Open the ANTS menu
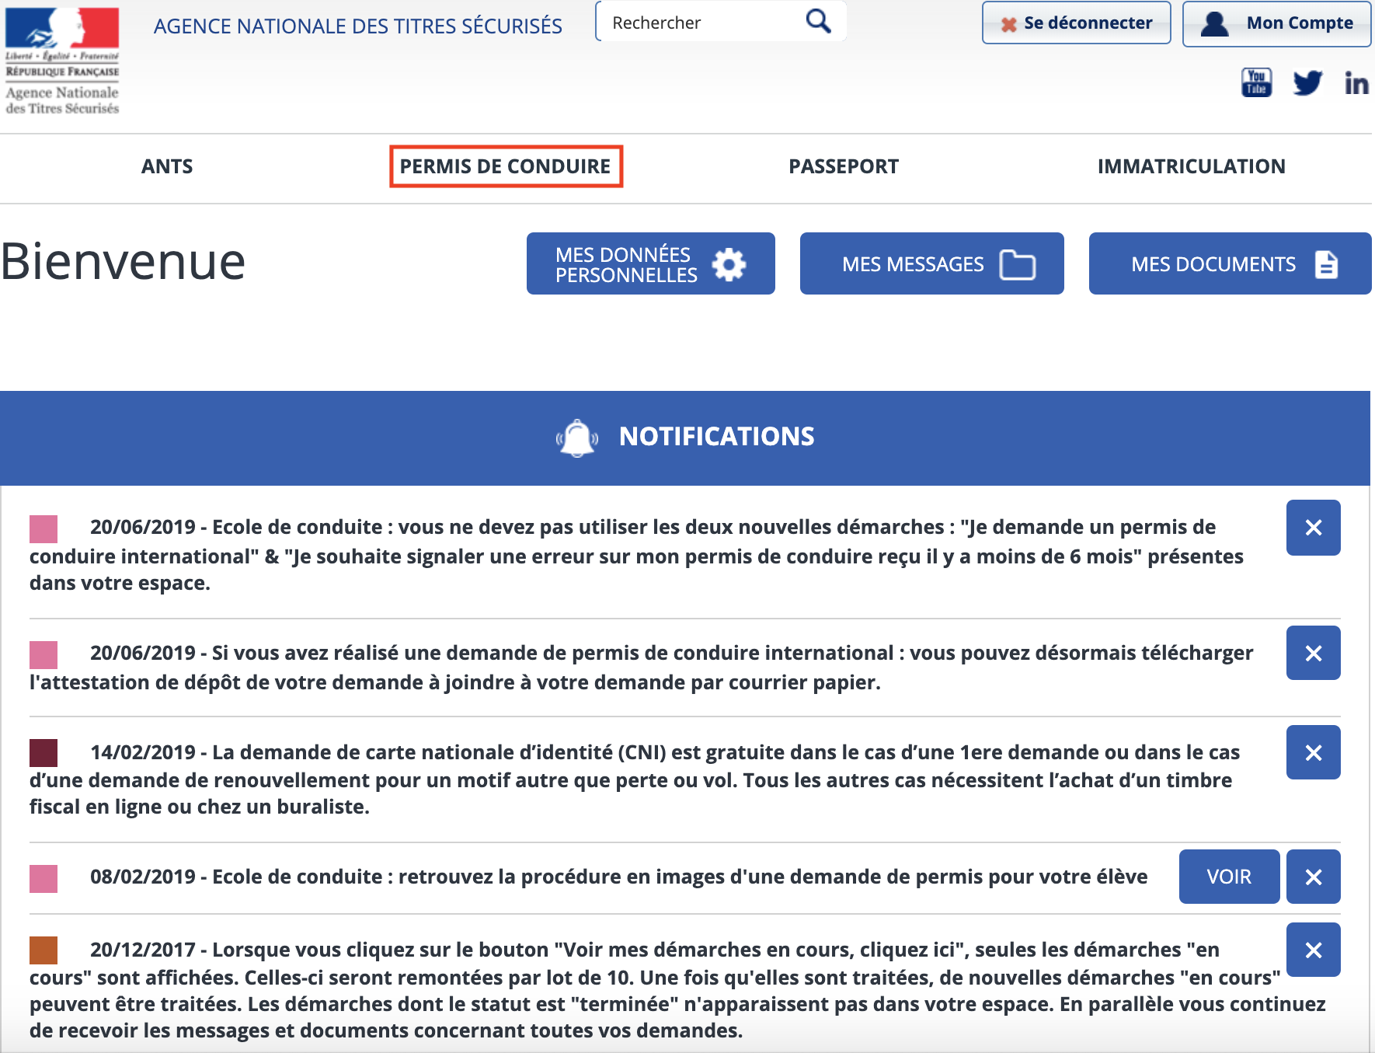The image size is (1375, 1053). [167, 166]
